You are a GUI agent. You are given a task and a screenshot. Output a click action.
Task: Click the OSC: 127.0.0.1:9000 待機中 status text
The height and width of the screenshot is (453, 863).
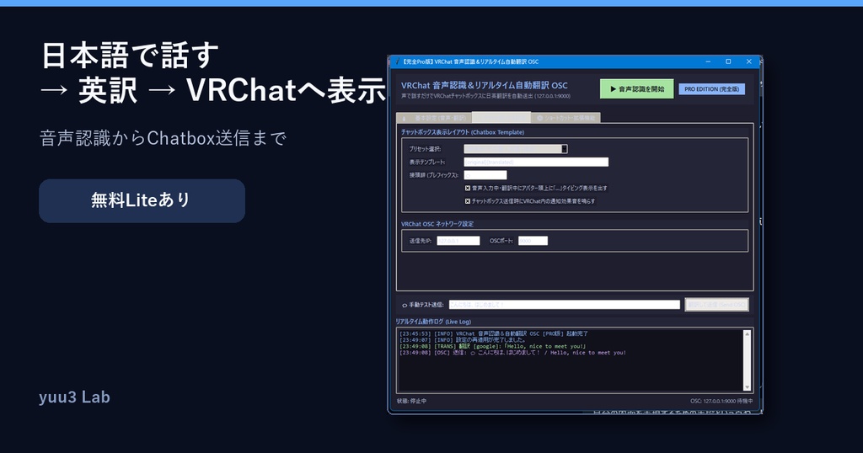[721, 402]
